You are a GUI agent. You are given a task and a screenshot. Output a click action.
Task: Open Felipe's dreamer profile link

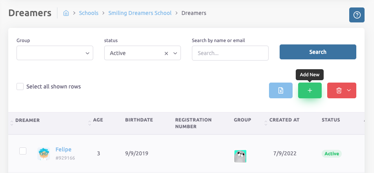coord(63,149)
